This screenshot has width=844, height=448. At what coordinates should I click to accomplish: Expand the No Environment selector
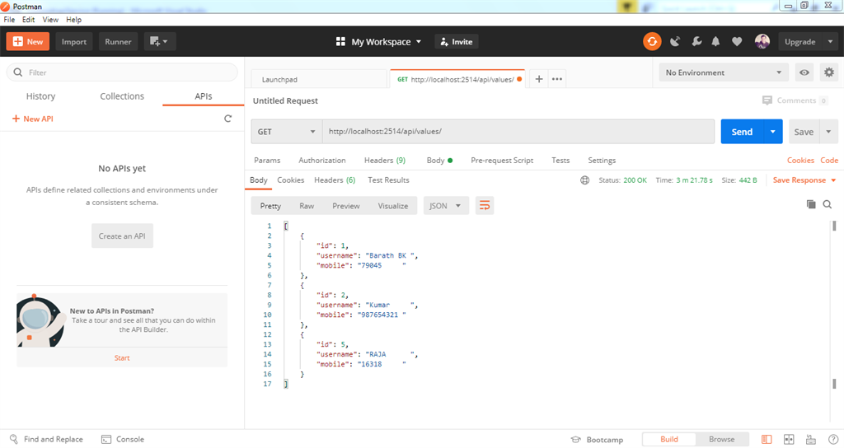pos(723,72)
